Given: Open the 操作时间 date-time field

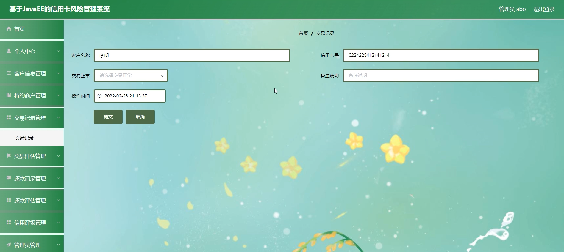Looking at the screenshot, I should click(x=130, y=96).
